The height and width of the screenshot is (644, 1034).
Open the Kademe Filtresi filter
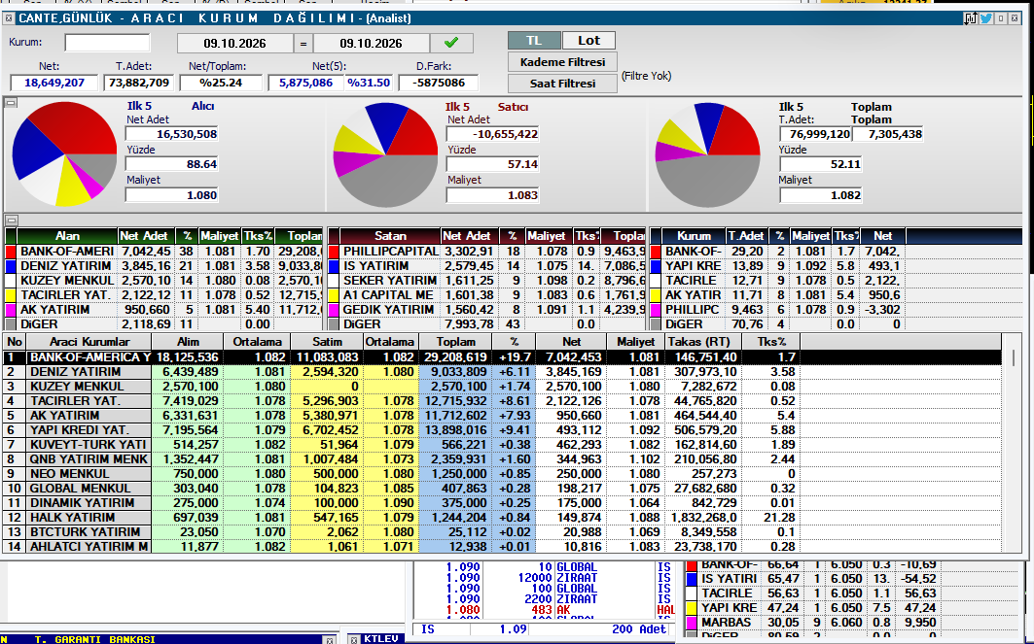click(562, 62)
